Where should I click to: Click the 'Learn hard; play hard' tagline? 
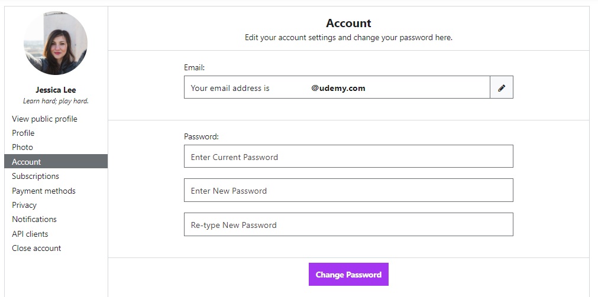(56, 101)
